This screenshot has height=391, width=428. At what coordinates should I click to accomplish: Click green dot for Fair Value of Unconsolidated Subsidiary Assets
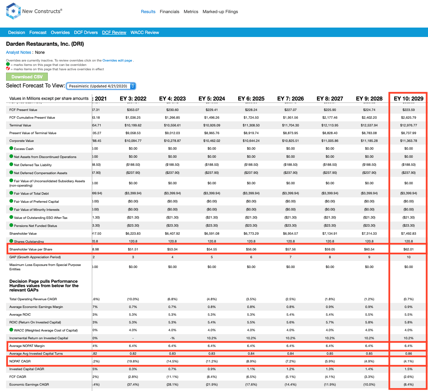point(11,181)
